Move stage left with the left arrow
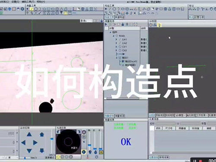The height and width of the screenshot is (162, 216). [x=23, y=143]
